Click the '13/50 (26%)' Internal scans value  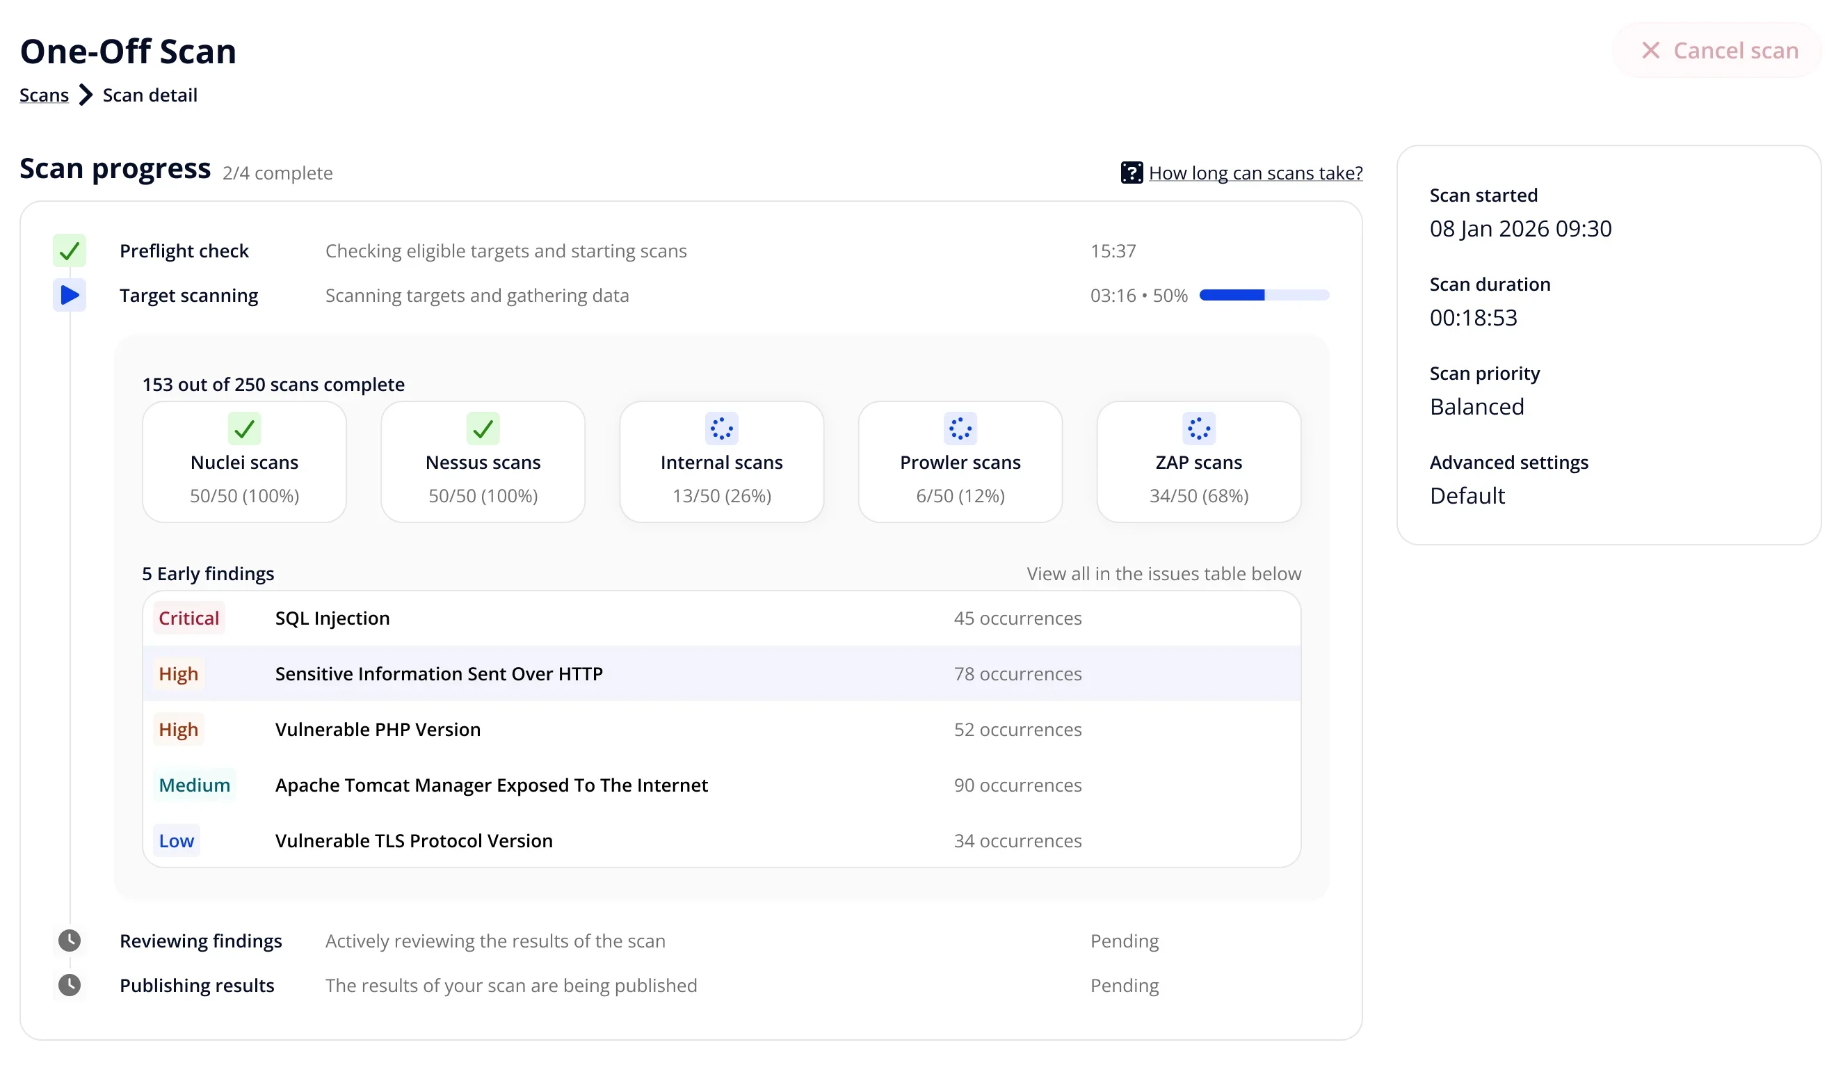tap(723, 497)
